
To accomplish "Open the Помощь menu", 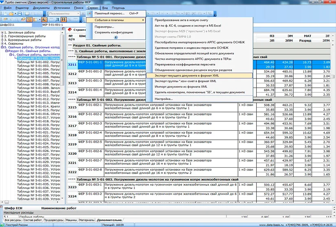I will (x=118, y=8).
